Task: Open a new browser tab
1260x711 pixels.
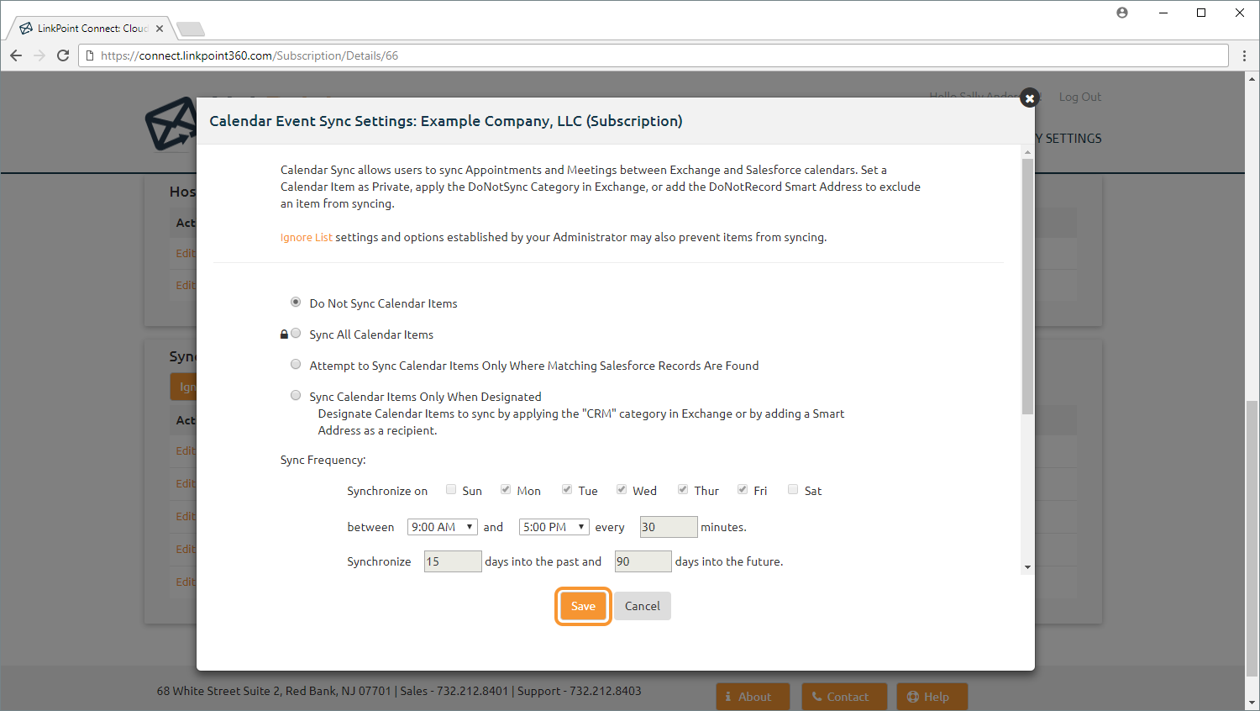Action: 191,29
